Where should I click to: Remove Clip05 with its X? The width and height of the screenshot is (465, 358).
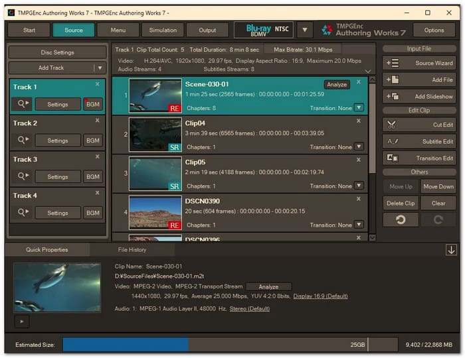359,160
